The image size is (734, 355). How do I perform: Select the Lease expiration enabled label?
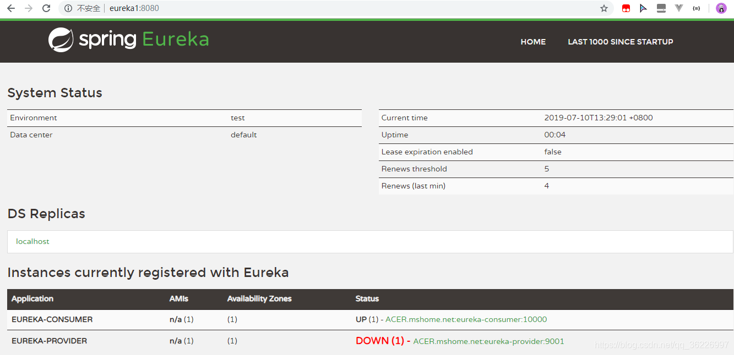click(427, 152)
